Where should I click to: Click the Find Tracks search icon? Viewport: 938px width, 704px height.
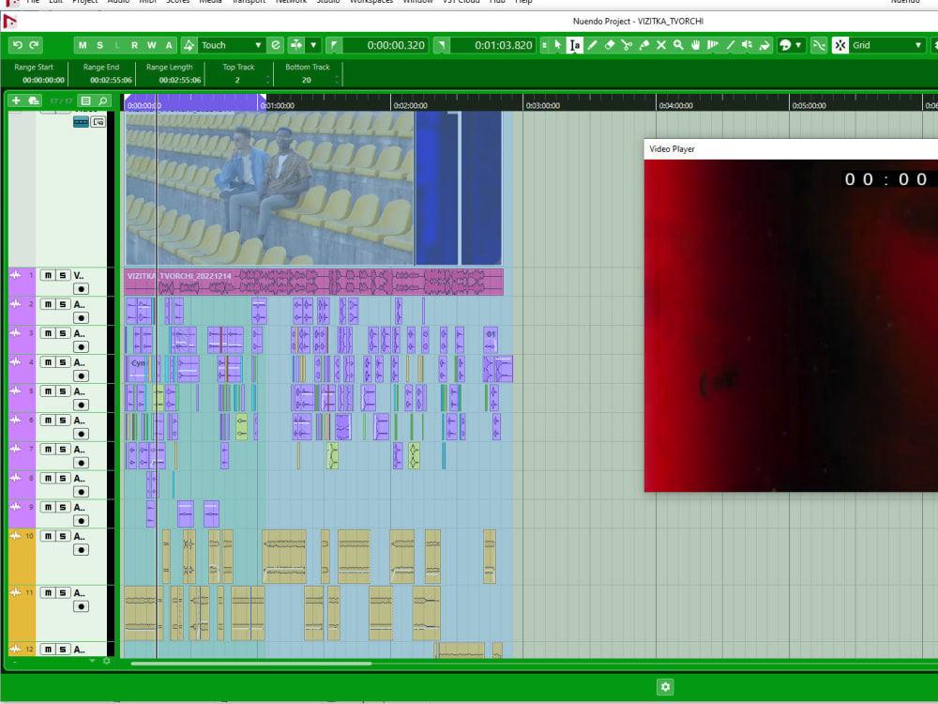click(103, 100)
